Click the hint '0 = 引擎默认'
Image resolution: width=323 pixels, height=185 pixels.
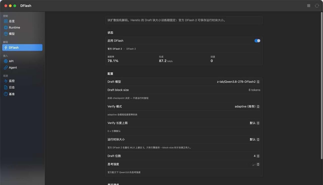pyautogui.click(x=114, y=131)
